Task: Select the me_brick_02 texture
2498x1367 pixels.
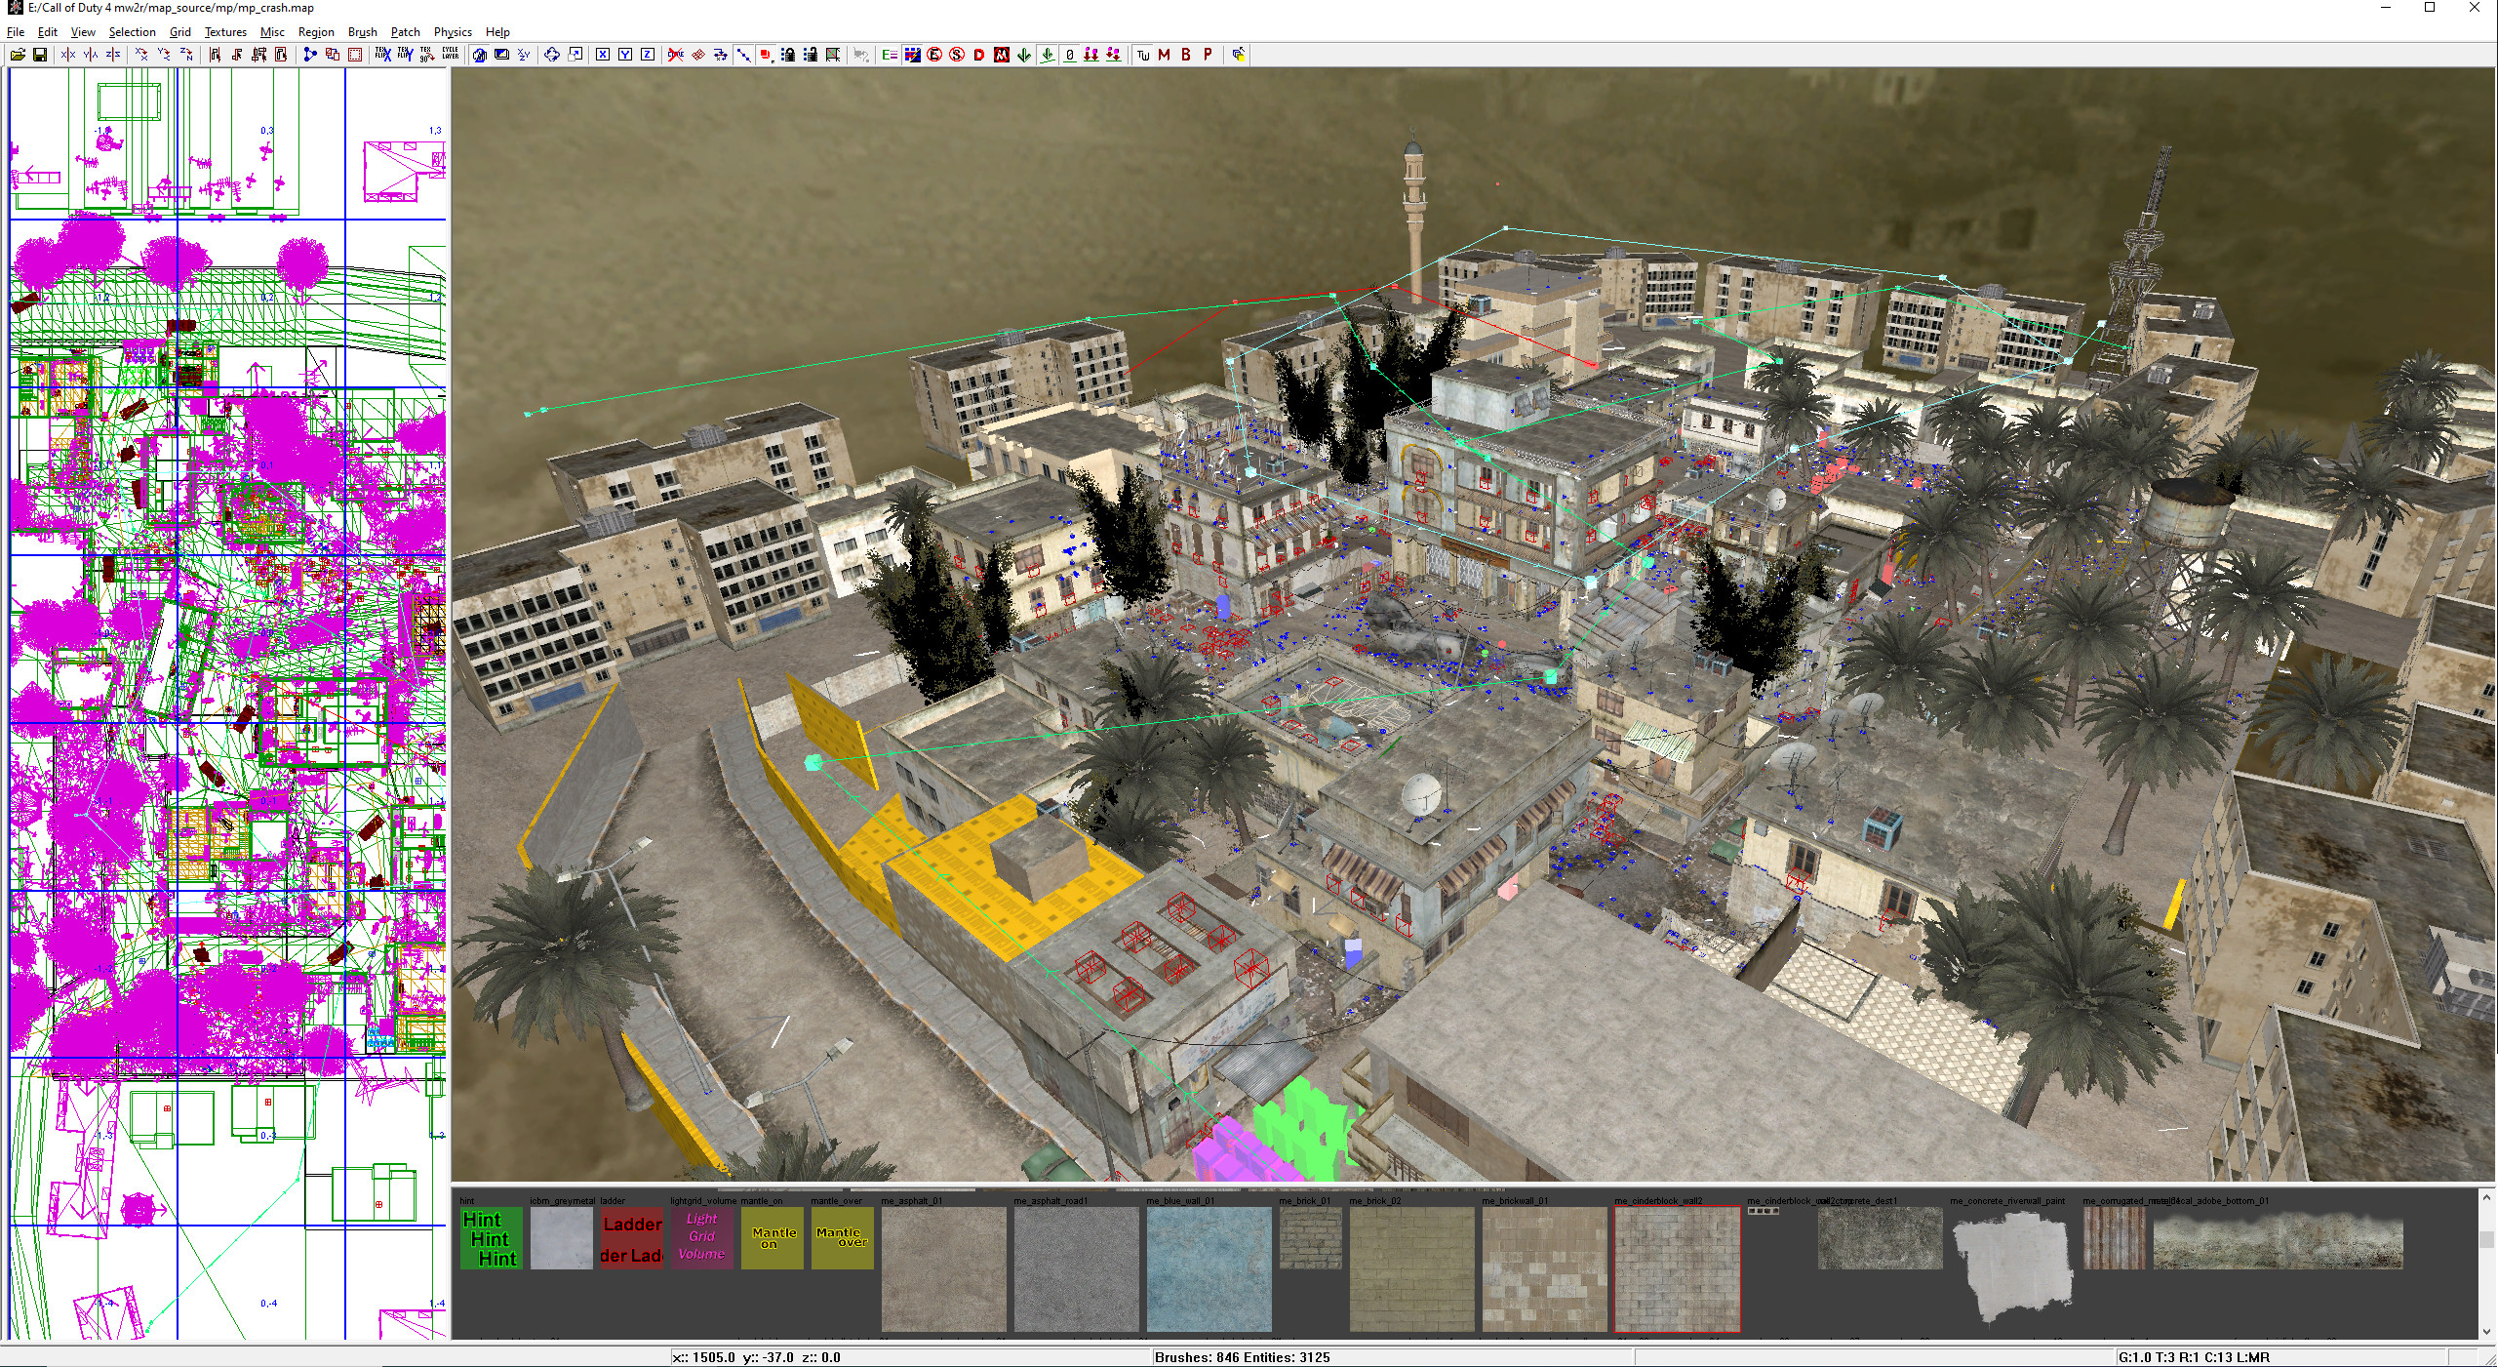Action: (1412, 1269)
